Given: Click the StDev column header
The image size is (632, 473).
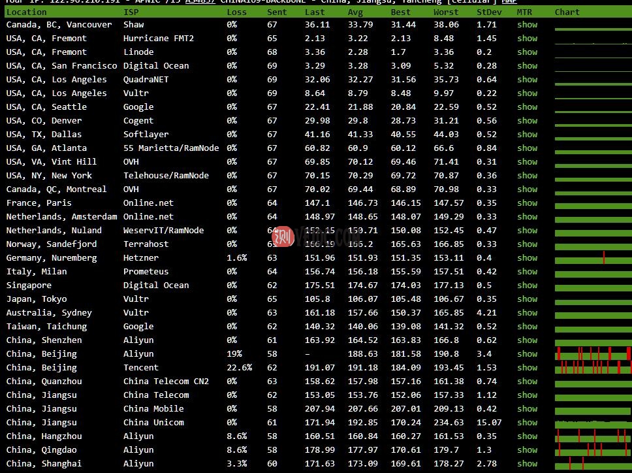Looking at the screenshot, I should click(489, 11).
